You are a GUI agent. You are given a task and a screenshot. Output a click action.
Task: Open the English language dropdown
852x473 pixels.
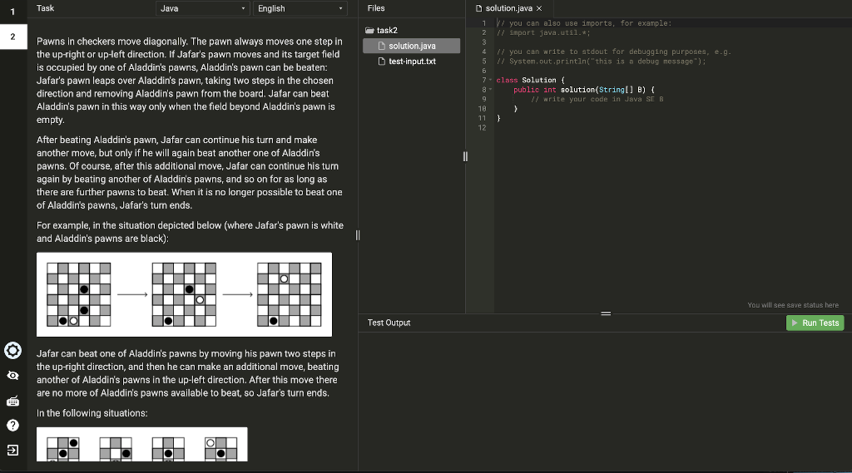[300, 8]
